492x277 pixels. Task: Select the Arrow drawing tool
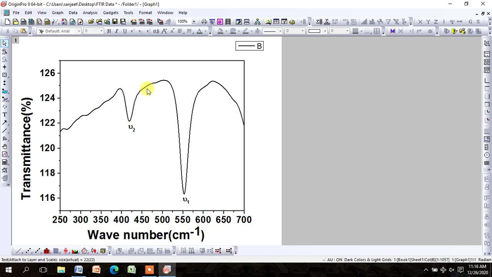[5, 123]
